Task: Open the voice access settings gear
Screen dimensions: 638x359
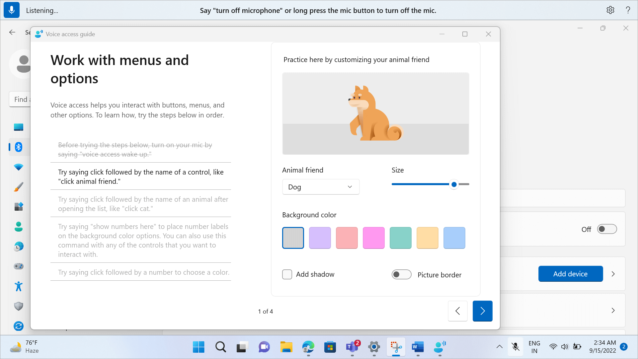Action: [x=610, y=10]
